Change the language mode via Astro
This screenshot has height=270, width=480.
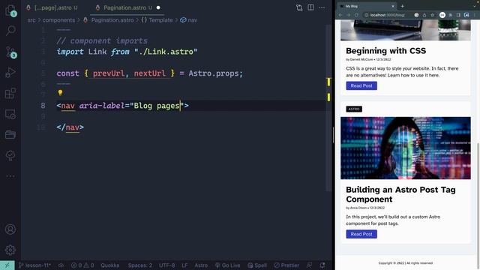pos(201,265)
